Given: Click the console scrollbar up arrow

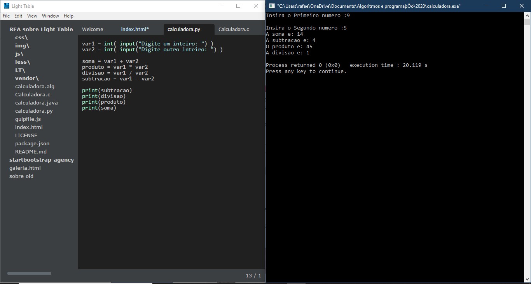Looking at the screenshot, I should 528,15.
